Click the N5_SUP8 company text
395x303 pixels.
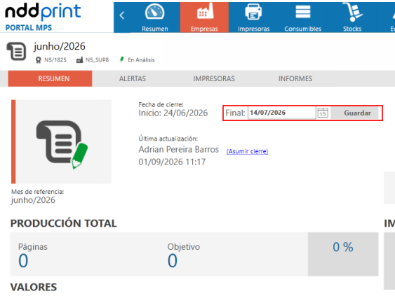(98, 59)
